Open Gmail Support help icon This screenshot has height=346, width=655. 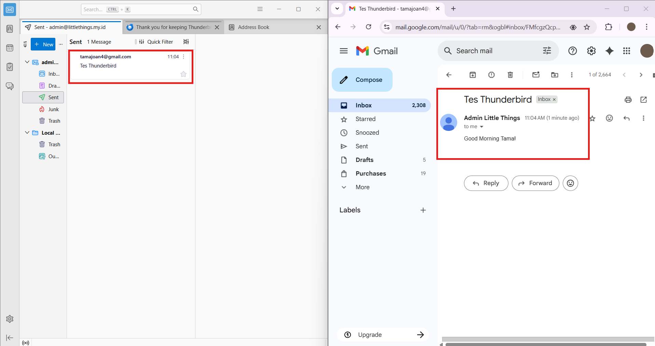[573, 51]
